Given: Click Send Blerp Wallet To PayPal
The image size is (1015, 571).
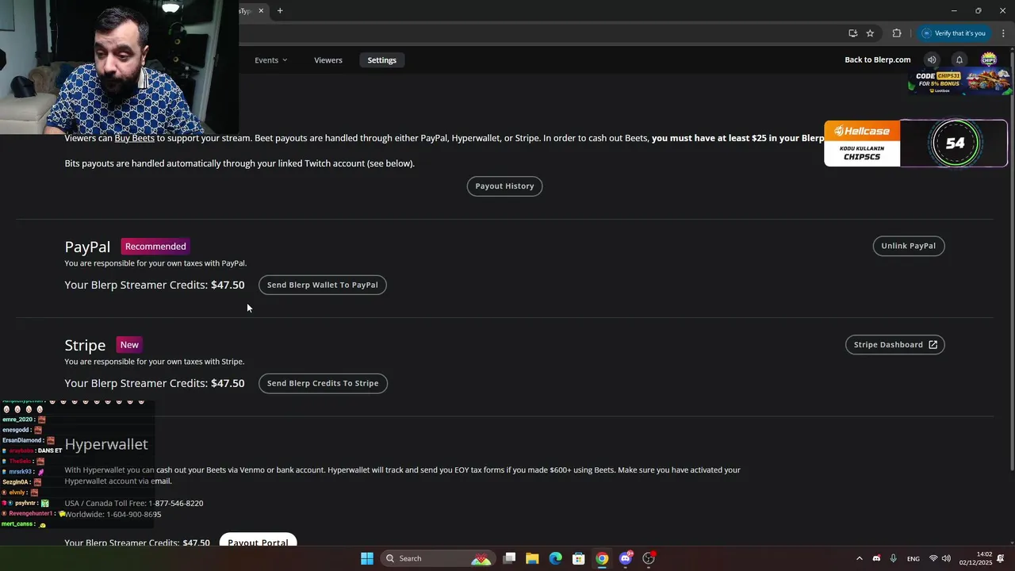Looking at the screenshot, I should coord(322,285).
